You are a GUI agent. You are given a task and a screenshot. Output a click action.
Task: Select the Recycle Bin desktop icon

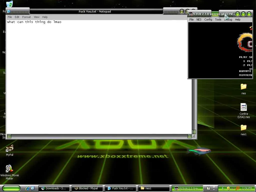pyautogui.click(x=9, y=4)
